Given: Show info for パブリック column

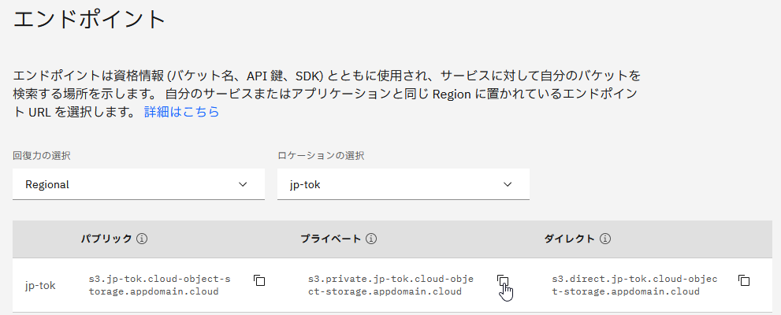Looking at the screenshot, I should pyautogui.click(x=142, y=239).
